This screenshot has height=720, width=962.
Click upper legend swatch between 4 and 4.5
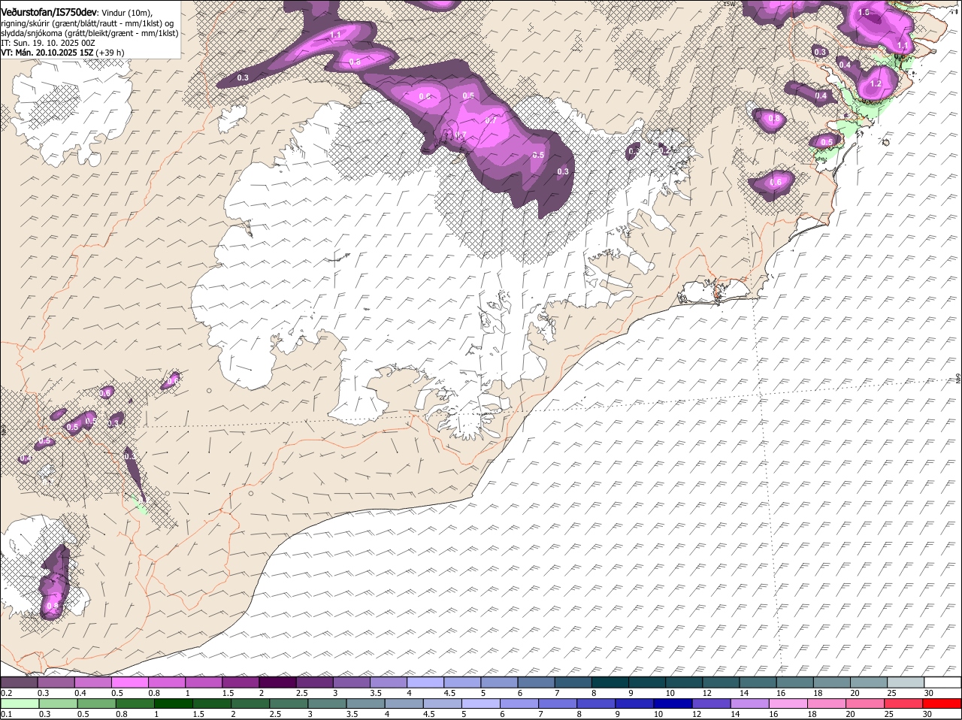(425, 682)
